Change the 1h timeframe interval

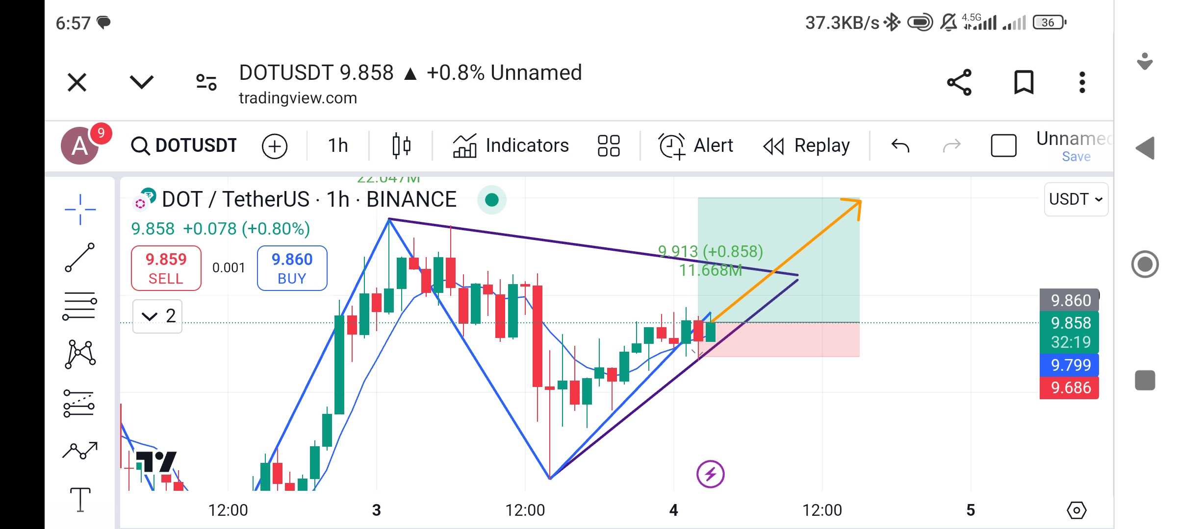click(x=338, y=145)
